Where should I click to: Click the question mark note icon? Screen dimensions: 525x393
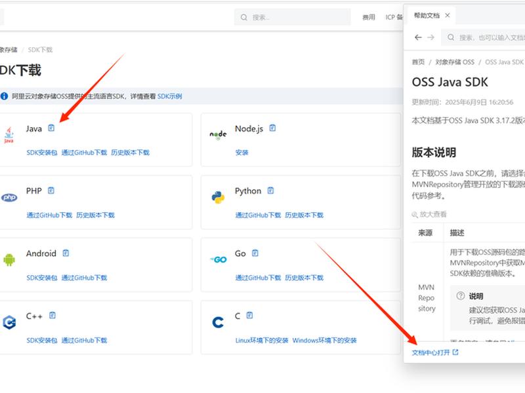(461, 296)
